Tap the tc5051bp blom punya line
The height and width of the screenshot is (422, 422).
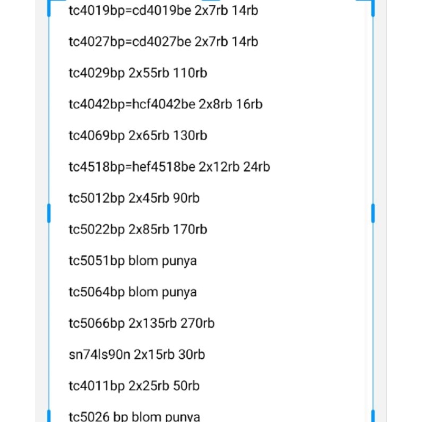click(x=132, y=261)
